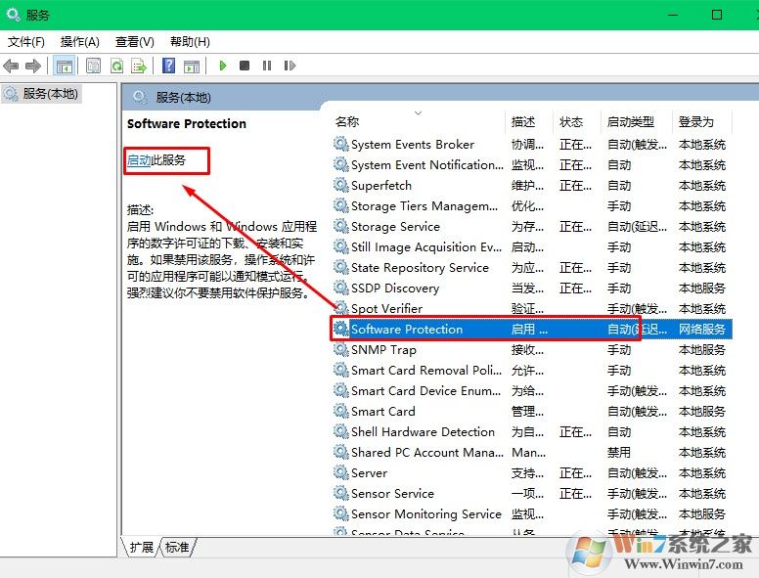The image size is (759, 578).
Task: Open the 文件(F) menu
Action: pyautogui.click(x=26, y=42)
